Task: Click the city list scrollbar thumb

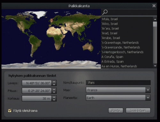Action: click(x=155, y=24)
